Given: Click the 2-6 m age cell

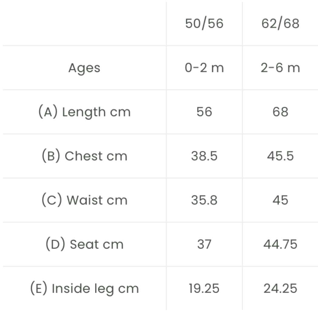Looking at the screenshot, I should [x=280, y=68].
